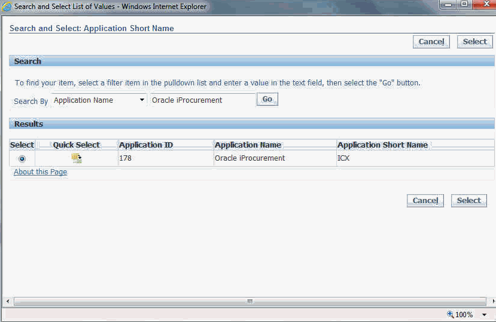Click the Select column header
Image resolution: width=496 pixels, height=322 pixels.
click(22, 145)
